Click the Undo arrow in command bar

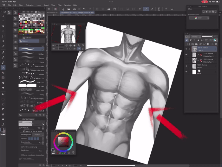tap(84, 9)
